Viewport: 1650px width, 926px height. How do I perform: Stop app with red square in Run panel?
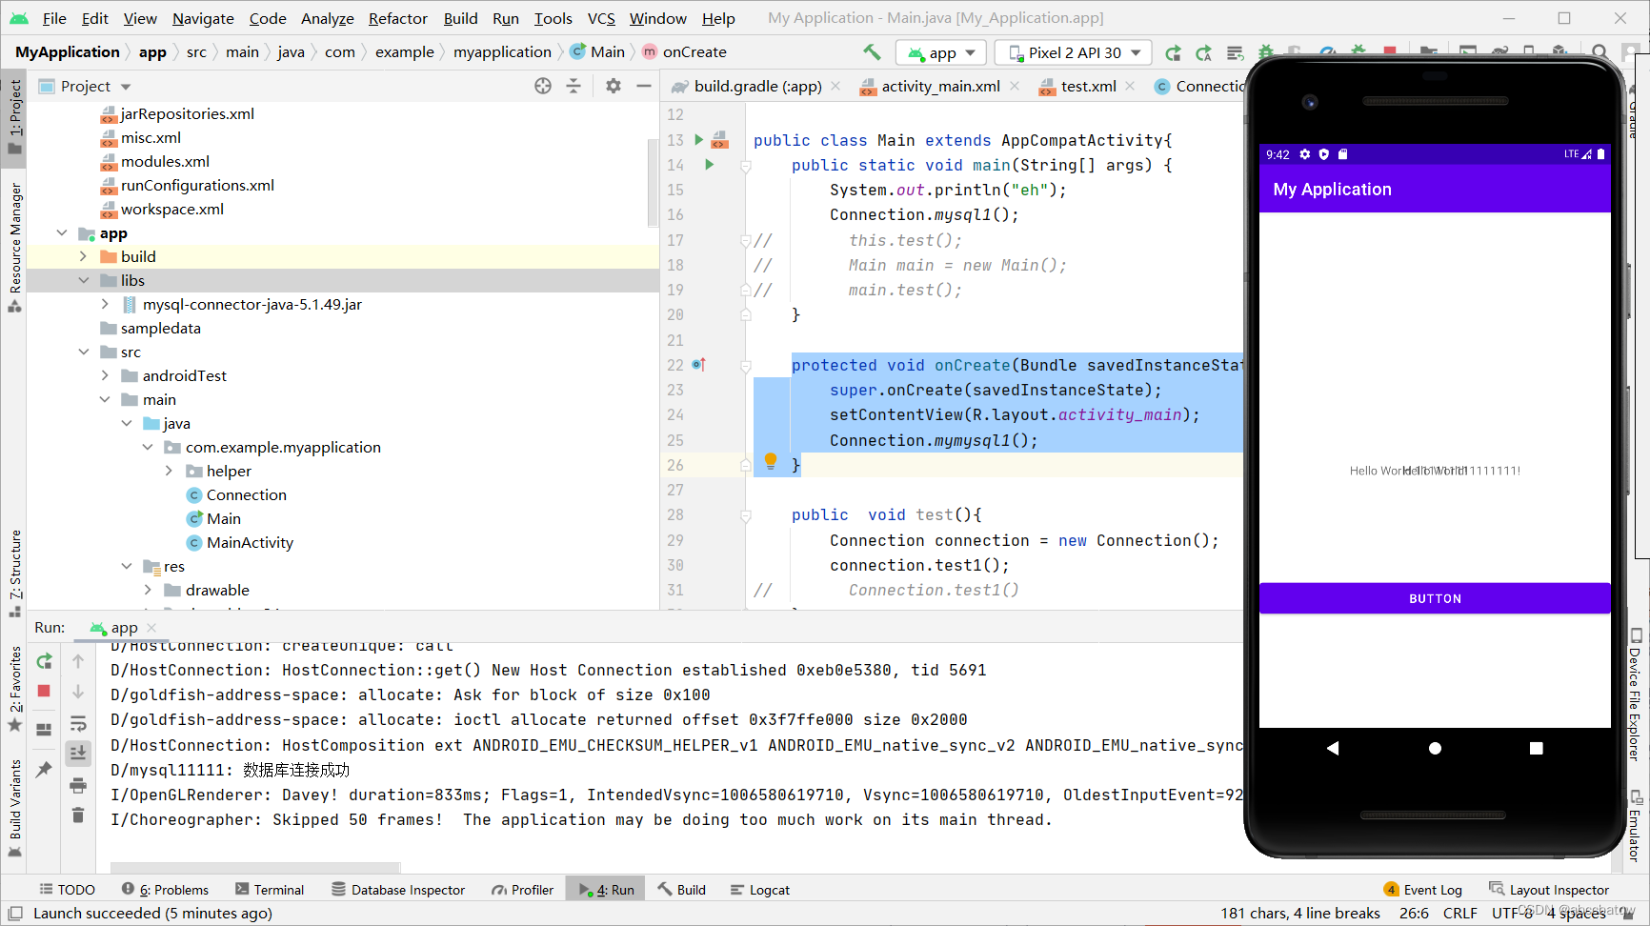click(x=44, y=691)
